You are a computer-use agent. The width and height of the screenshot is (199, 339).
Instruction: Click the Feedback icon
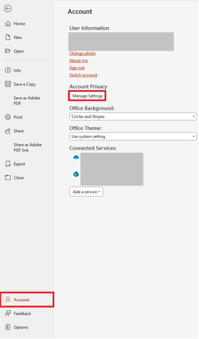click(8, 313)
